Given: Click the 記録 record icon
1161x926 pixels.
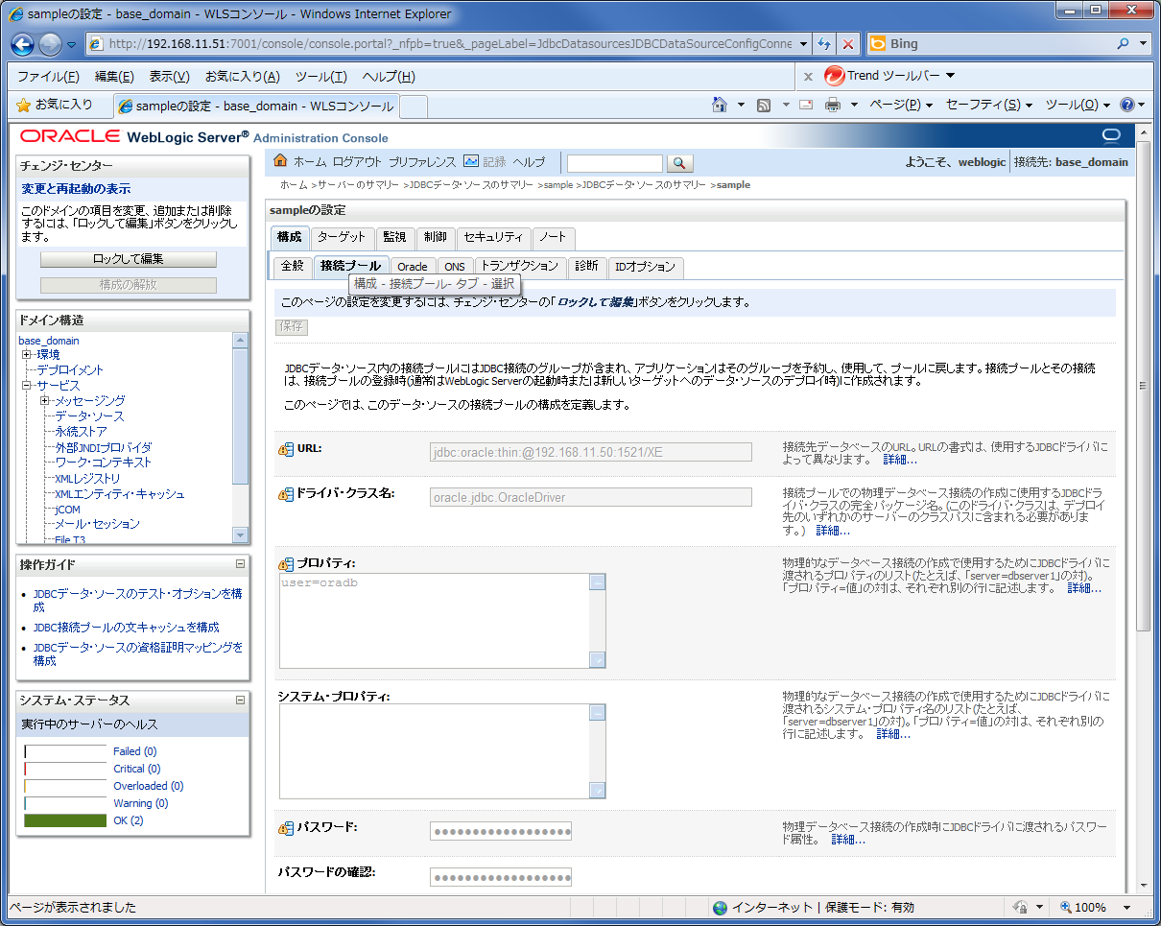Looking at the screenshot, I should click(471, 161).
